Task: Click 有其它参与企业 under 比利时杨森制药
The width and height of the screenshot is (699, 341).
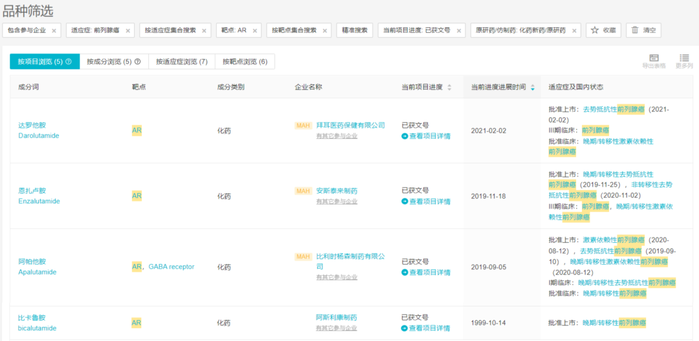Action: [337, 277]
